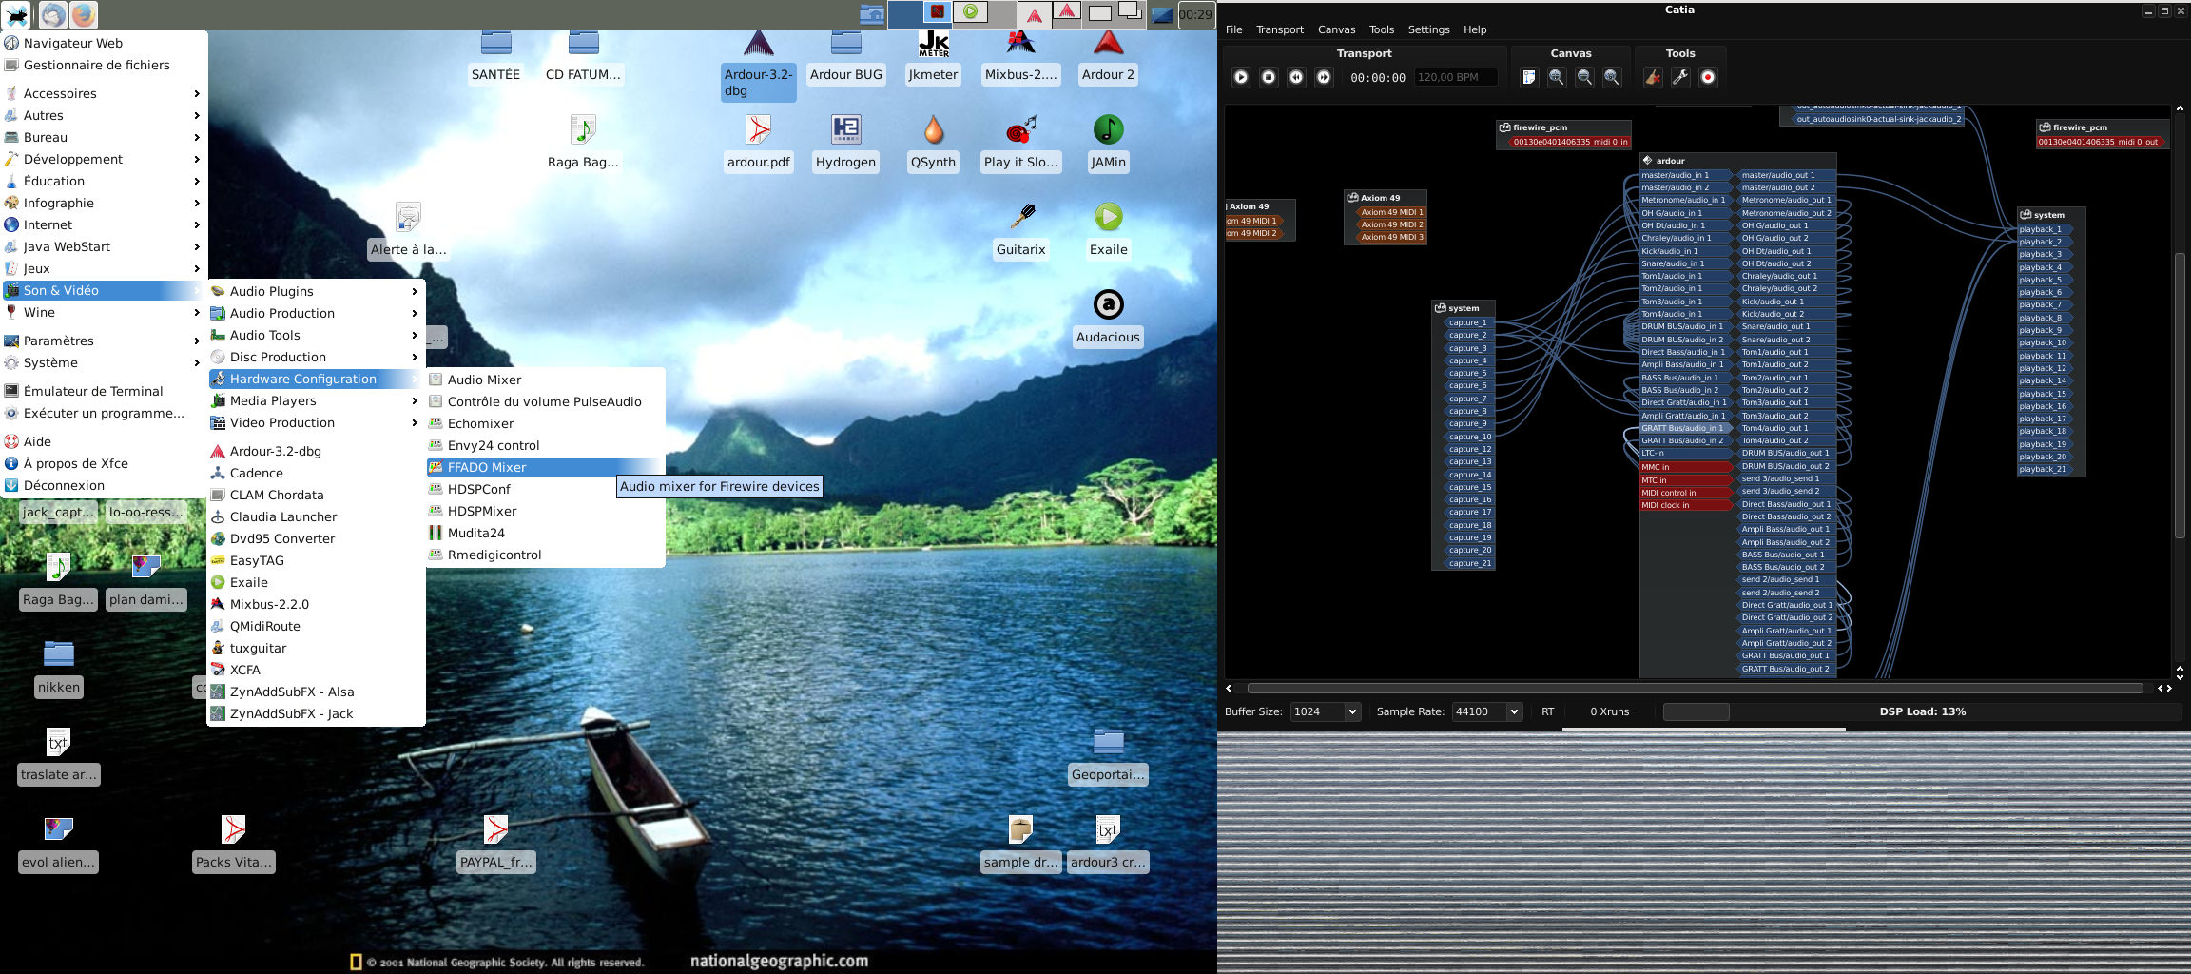Click the 120,00 BPM tempo field
Image resolution: width=2191 pixels, height=974 pixels.
tap(1455, 77)
